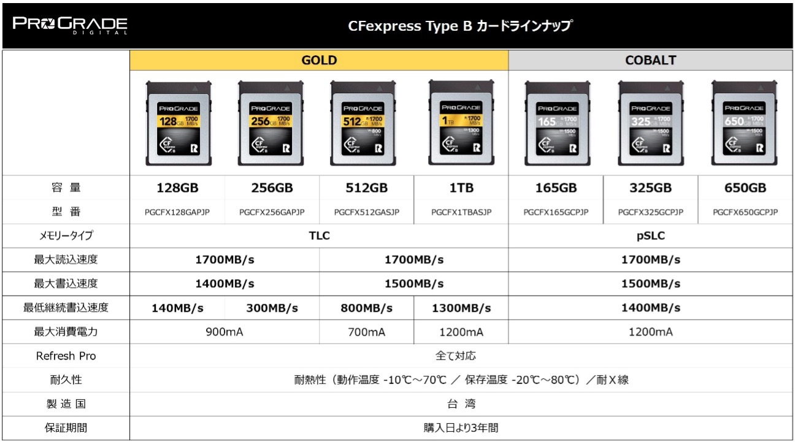
Task: Click the 最大書込速度 row label
Action: 66,284
